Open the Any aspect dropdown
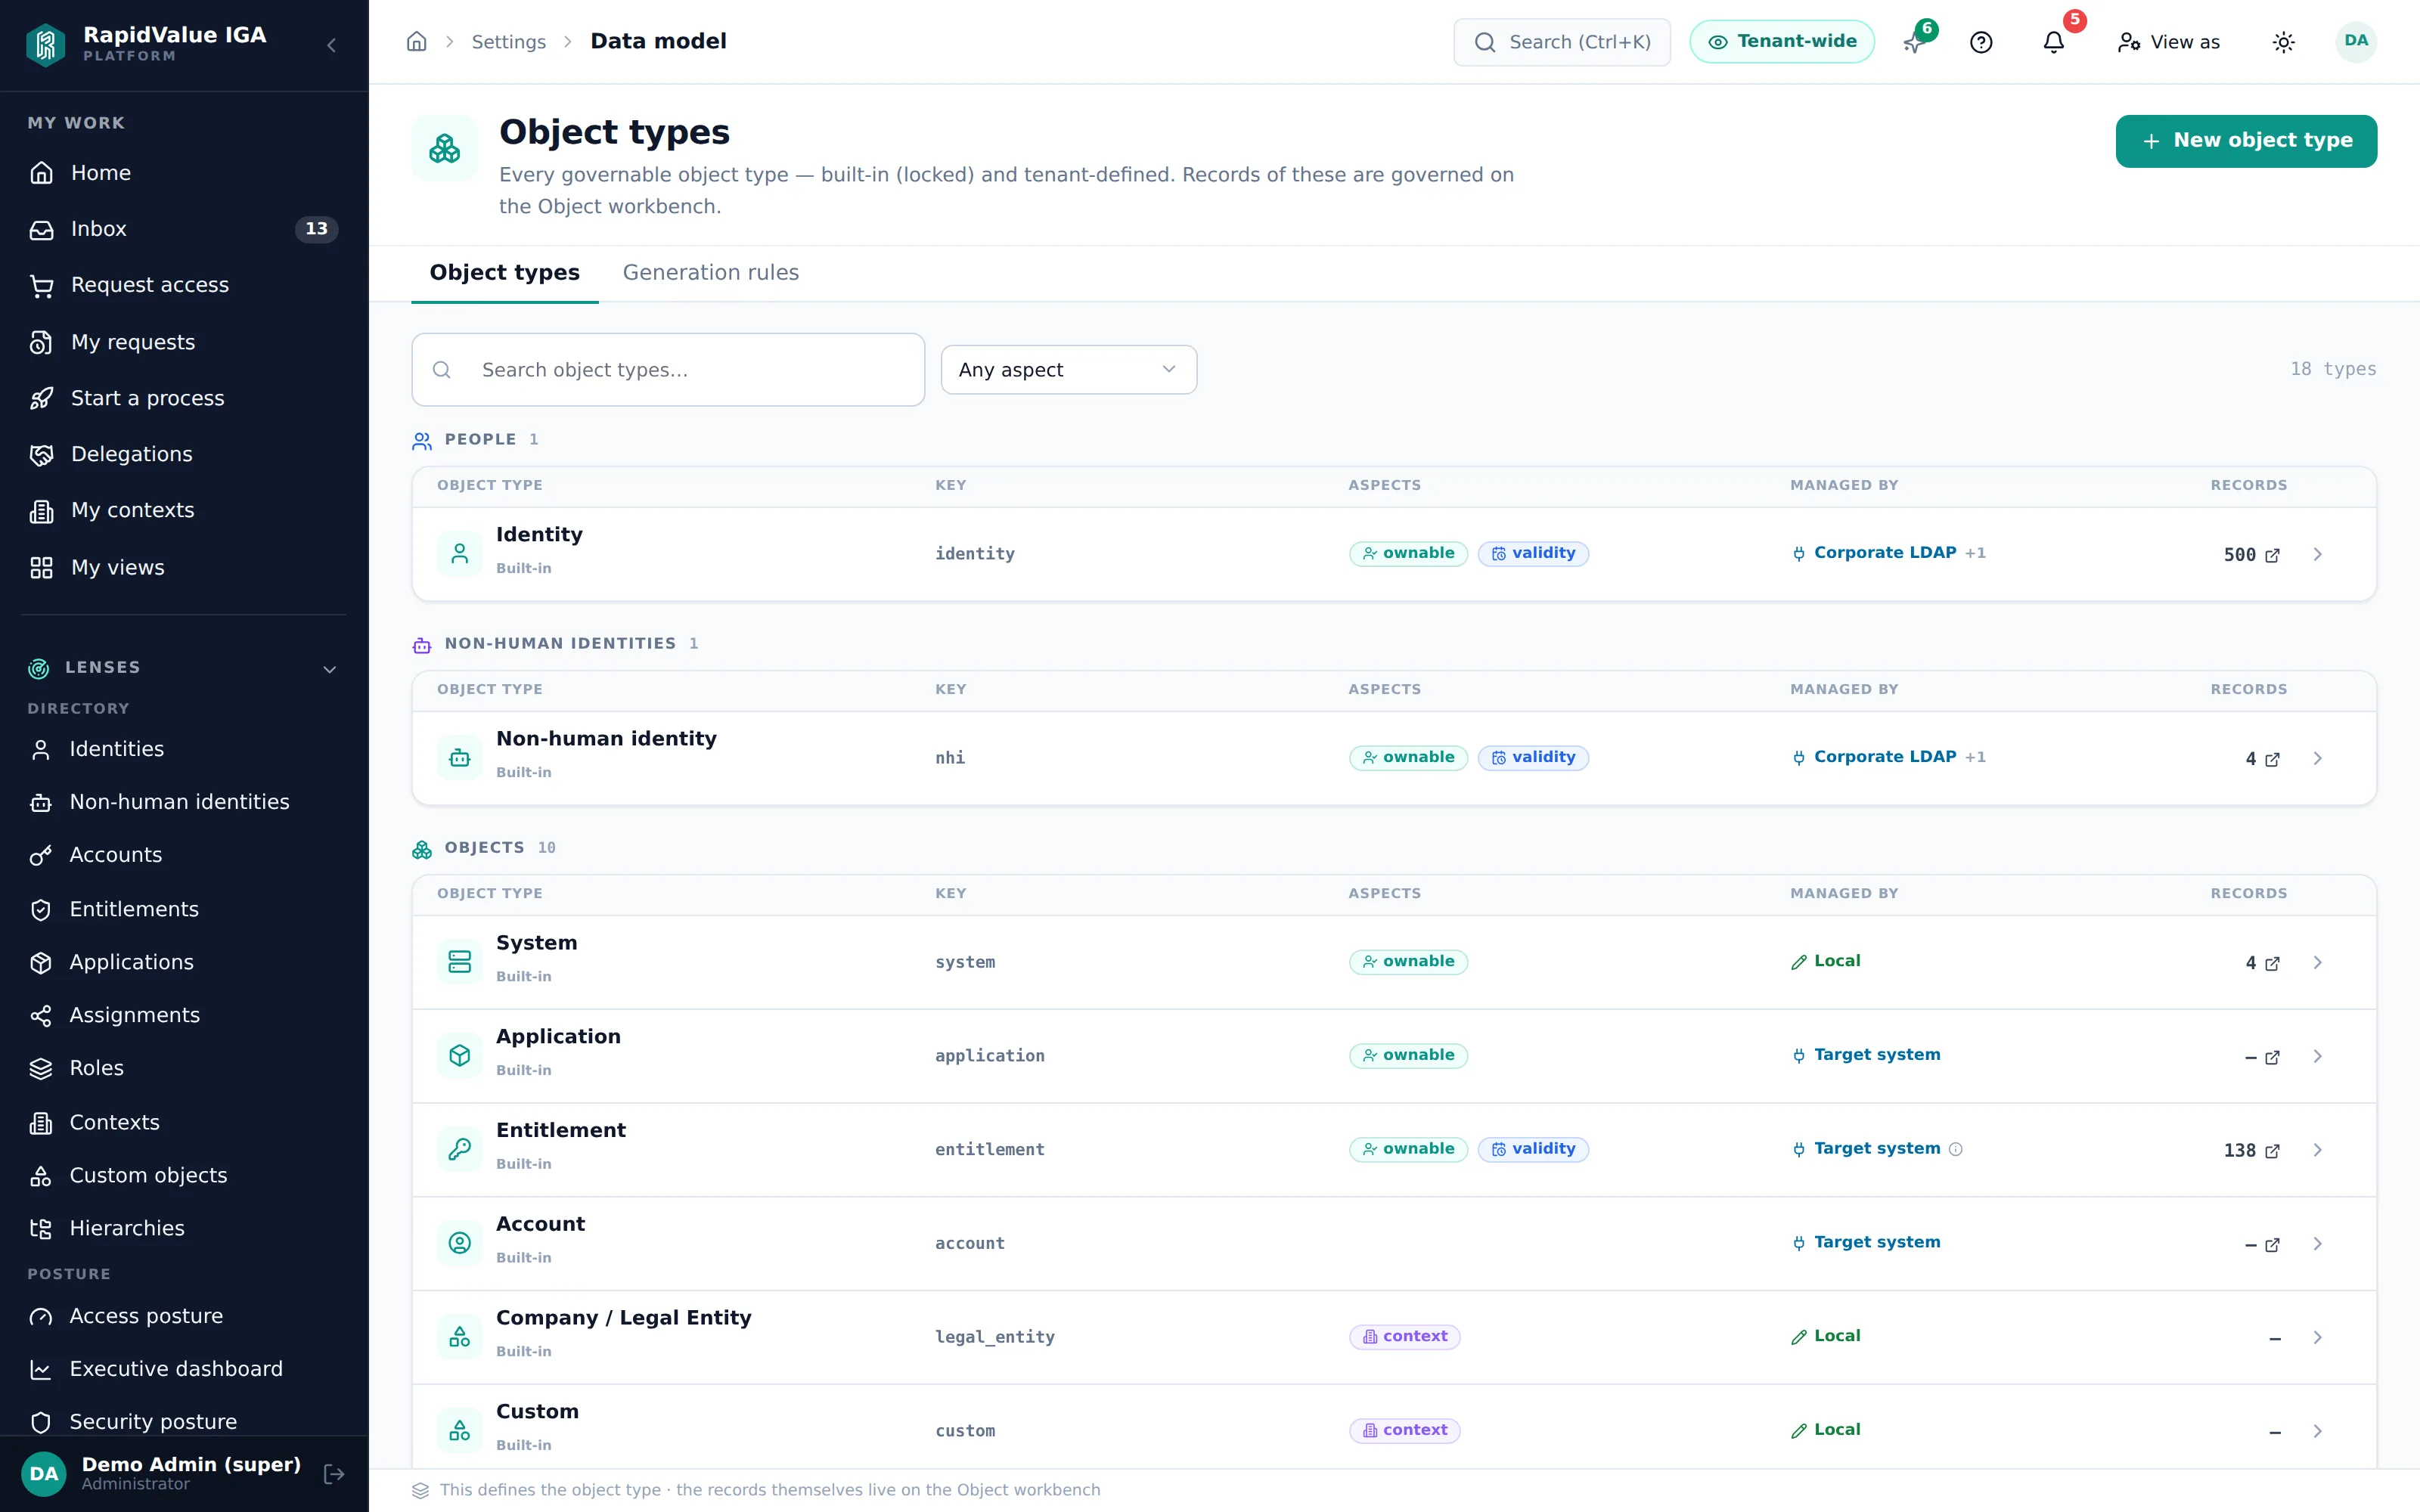Screen dimensions: 2420x1512 tap(1068, 370)
